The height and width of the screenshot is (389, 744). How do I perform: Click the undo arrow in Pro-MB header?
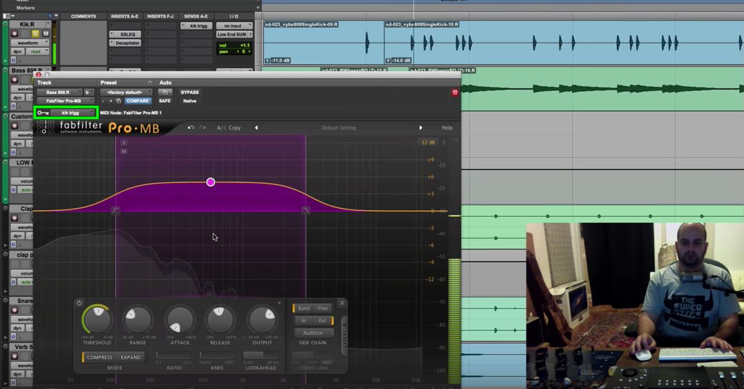click(x=191, y=127)
